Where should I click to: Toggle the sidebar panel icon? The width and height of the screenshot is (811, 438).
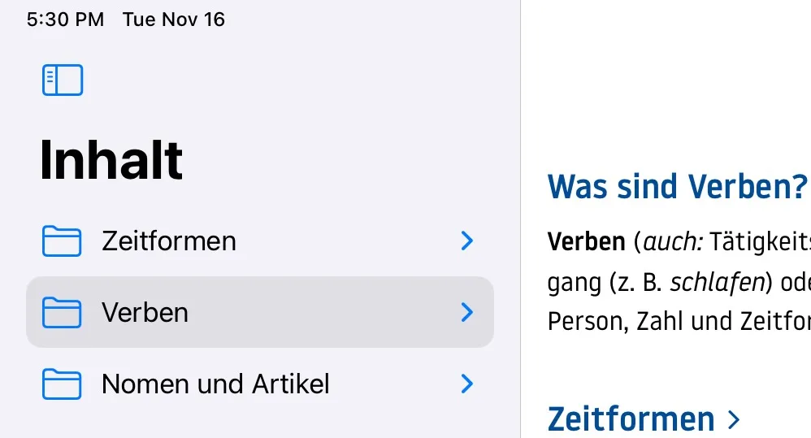(63, 80)
